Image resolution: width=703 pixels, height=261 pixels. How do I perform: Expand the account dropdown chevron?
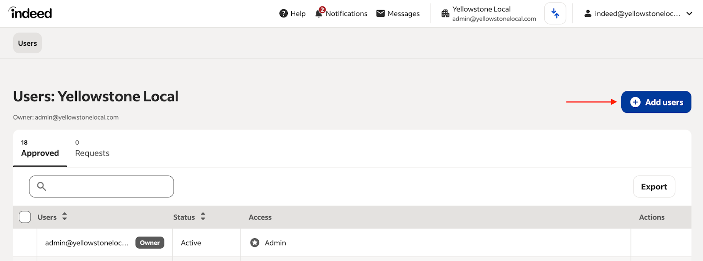pyautogui.click(x=689, y=14)
